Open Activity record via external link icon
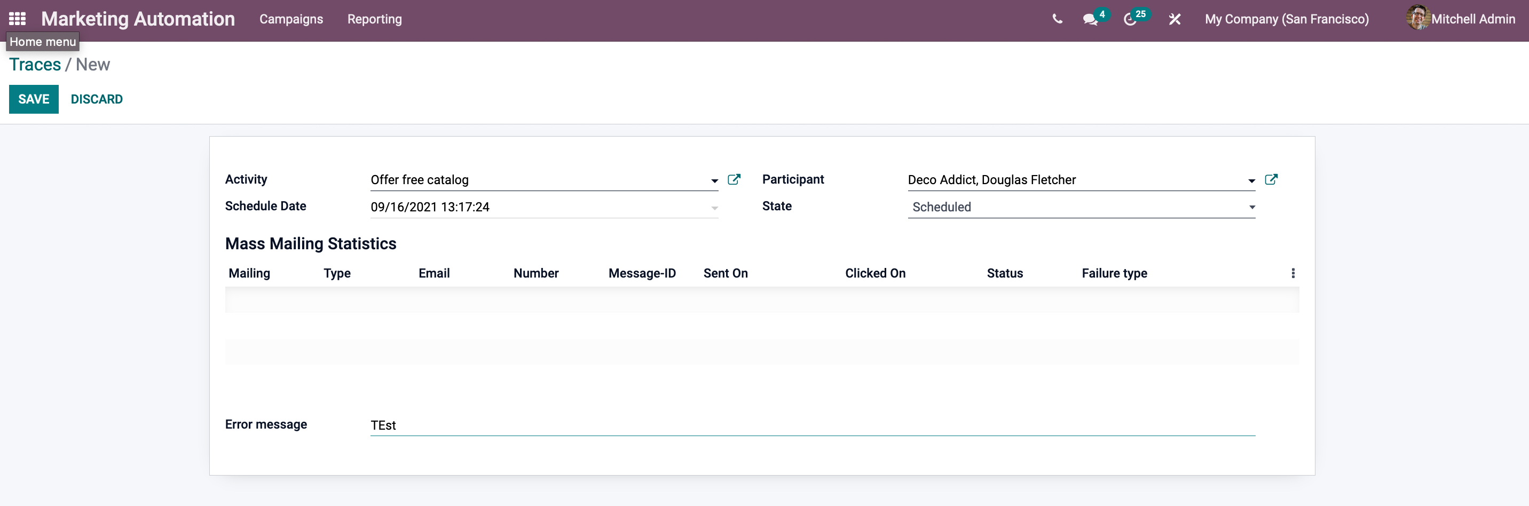Image resolution: width=1529 pixels, height=506 pixels. pos(734,180)
